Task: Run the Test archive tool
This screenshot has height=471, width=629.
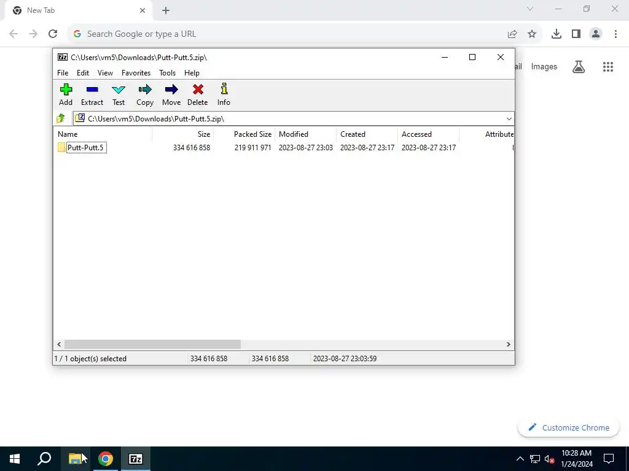Action: point(119,94)
